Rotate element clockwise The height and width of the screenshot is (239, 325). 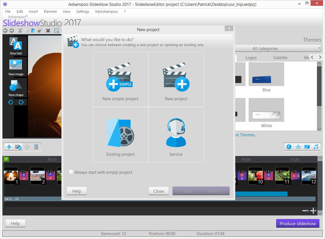click(x=21, y=102)
